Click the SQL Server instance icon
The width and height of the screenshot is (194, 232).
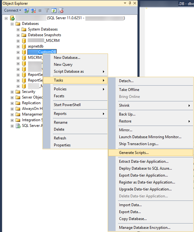12,18
